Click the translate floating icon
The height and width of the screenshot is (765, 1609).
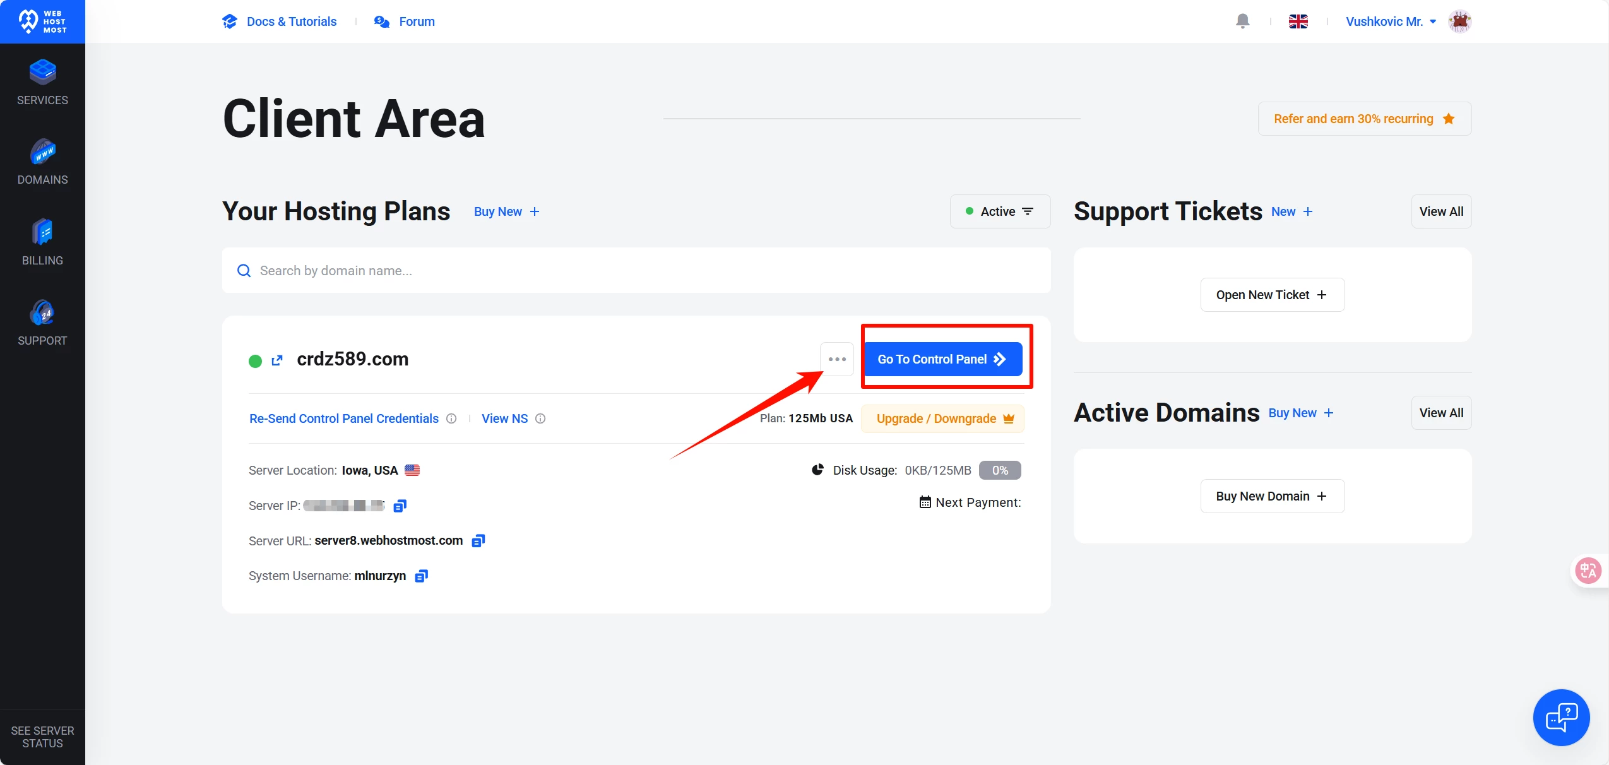1588,571
